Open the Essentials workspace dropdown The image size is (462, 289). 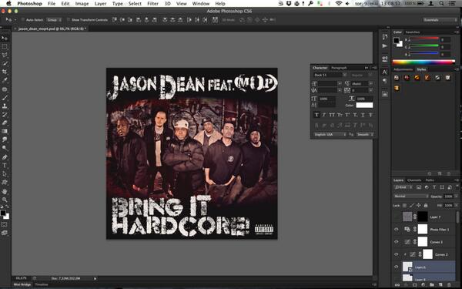point(440,20)
